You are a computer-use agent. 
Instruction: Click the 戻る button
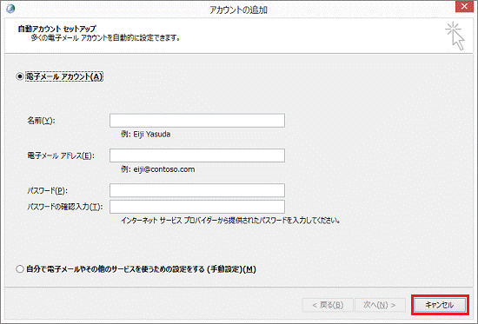coord(328,305)
